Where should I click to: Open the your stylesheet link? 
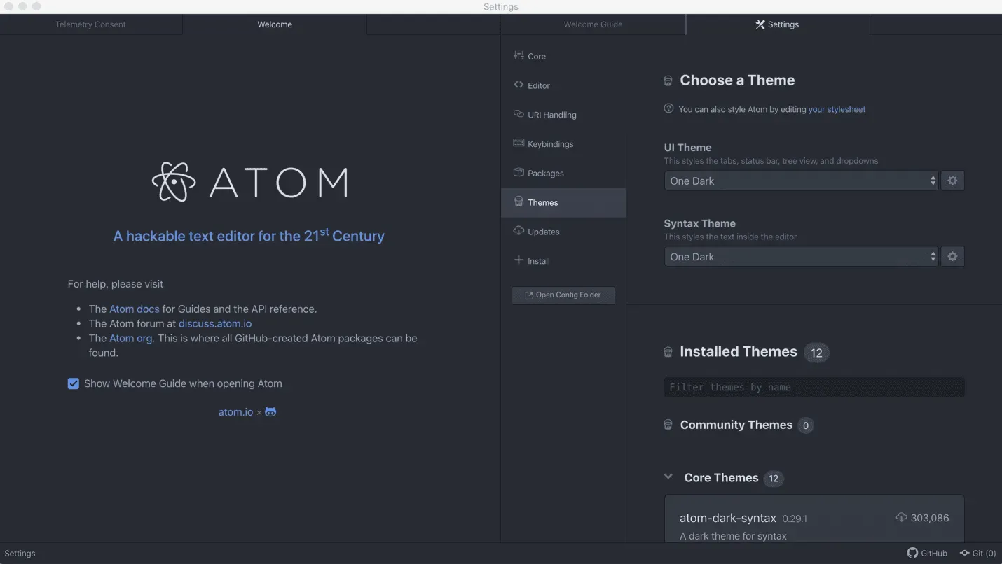(837, 109)
